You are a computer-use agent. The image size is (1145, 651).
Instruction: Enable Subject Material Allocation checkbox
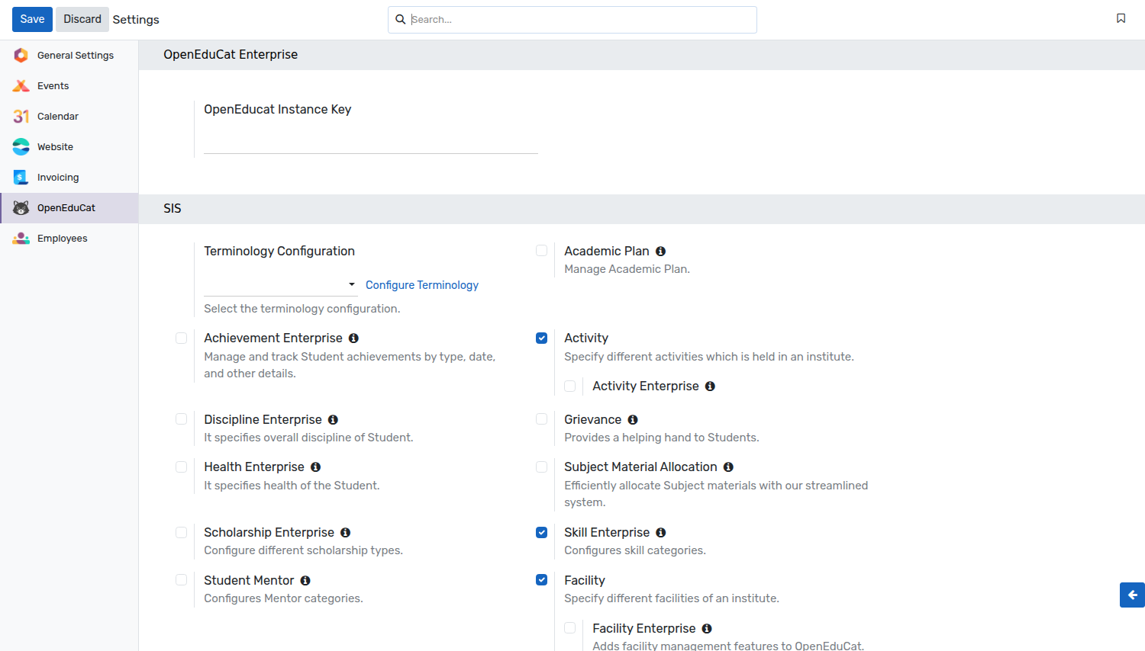click(542, 467)
